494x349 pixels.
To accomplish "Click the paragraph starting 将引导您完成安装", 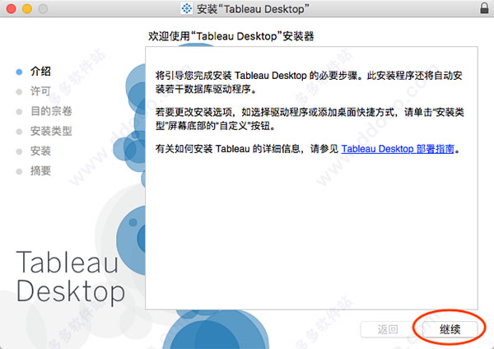I will coord(309,82).
